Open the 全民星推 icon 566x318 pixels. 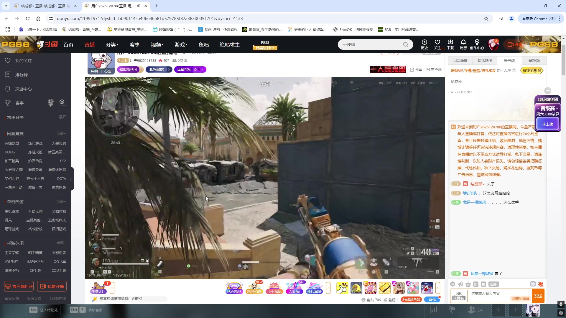(x=315, y=288)
